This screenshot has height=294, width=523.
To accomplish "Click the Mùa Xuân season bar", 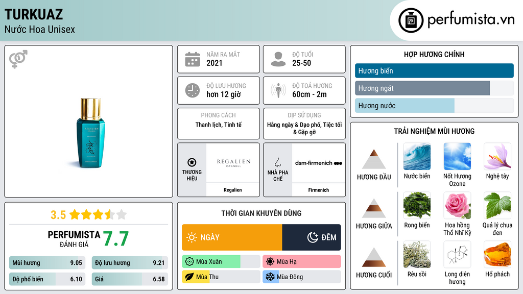I will click(x=221, y=262).
